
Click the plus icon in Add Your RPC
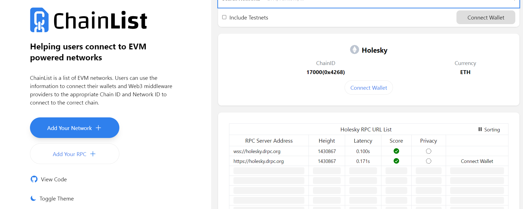[93, 154]
